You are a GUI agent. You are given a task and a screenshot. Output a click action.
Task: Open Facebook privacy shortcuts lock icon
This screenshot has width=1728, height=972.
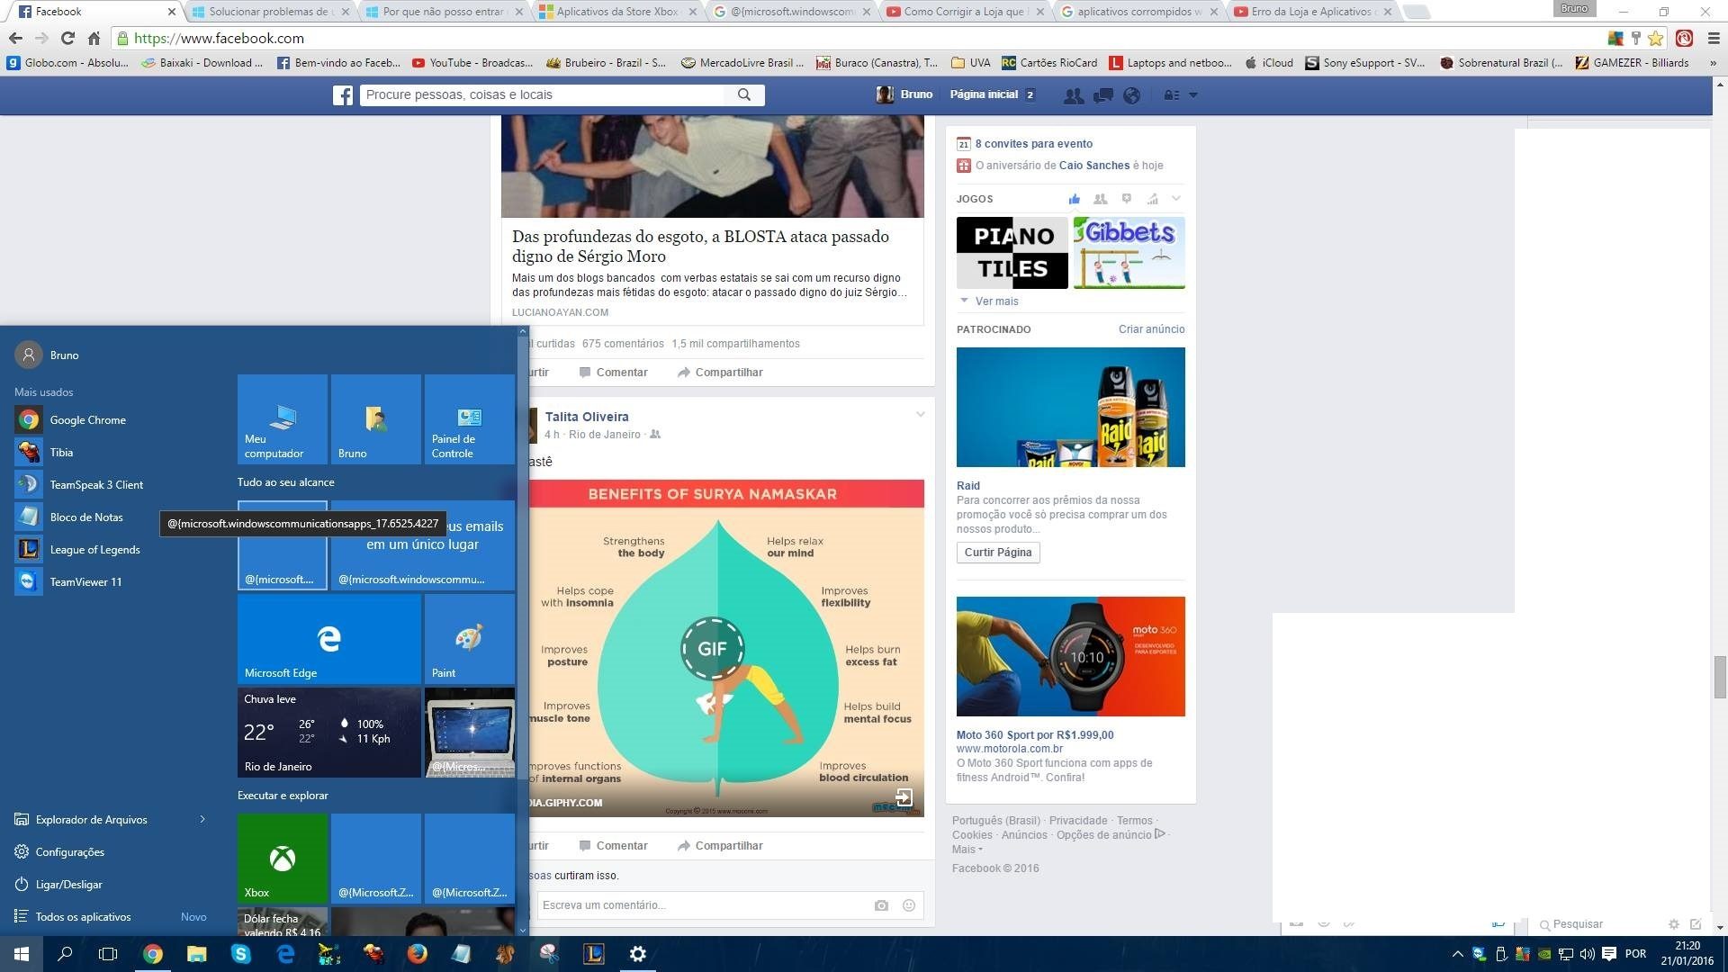pos(1172,95)
